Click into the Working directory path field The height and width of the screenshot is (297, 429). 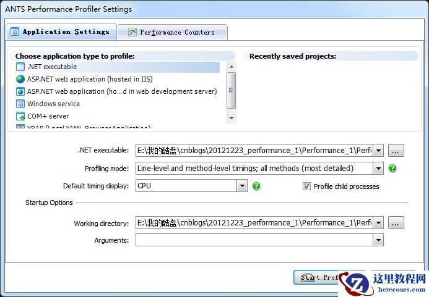tap(254, 223)
